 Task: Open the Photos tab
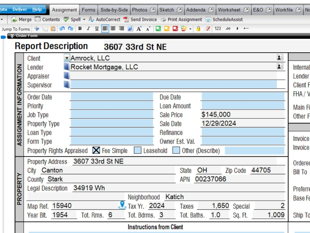(143, 10)
